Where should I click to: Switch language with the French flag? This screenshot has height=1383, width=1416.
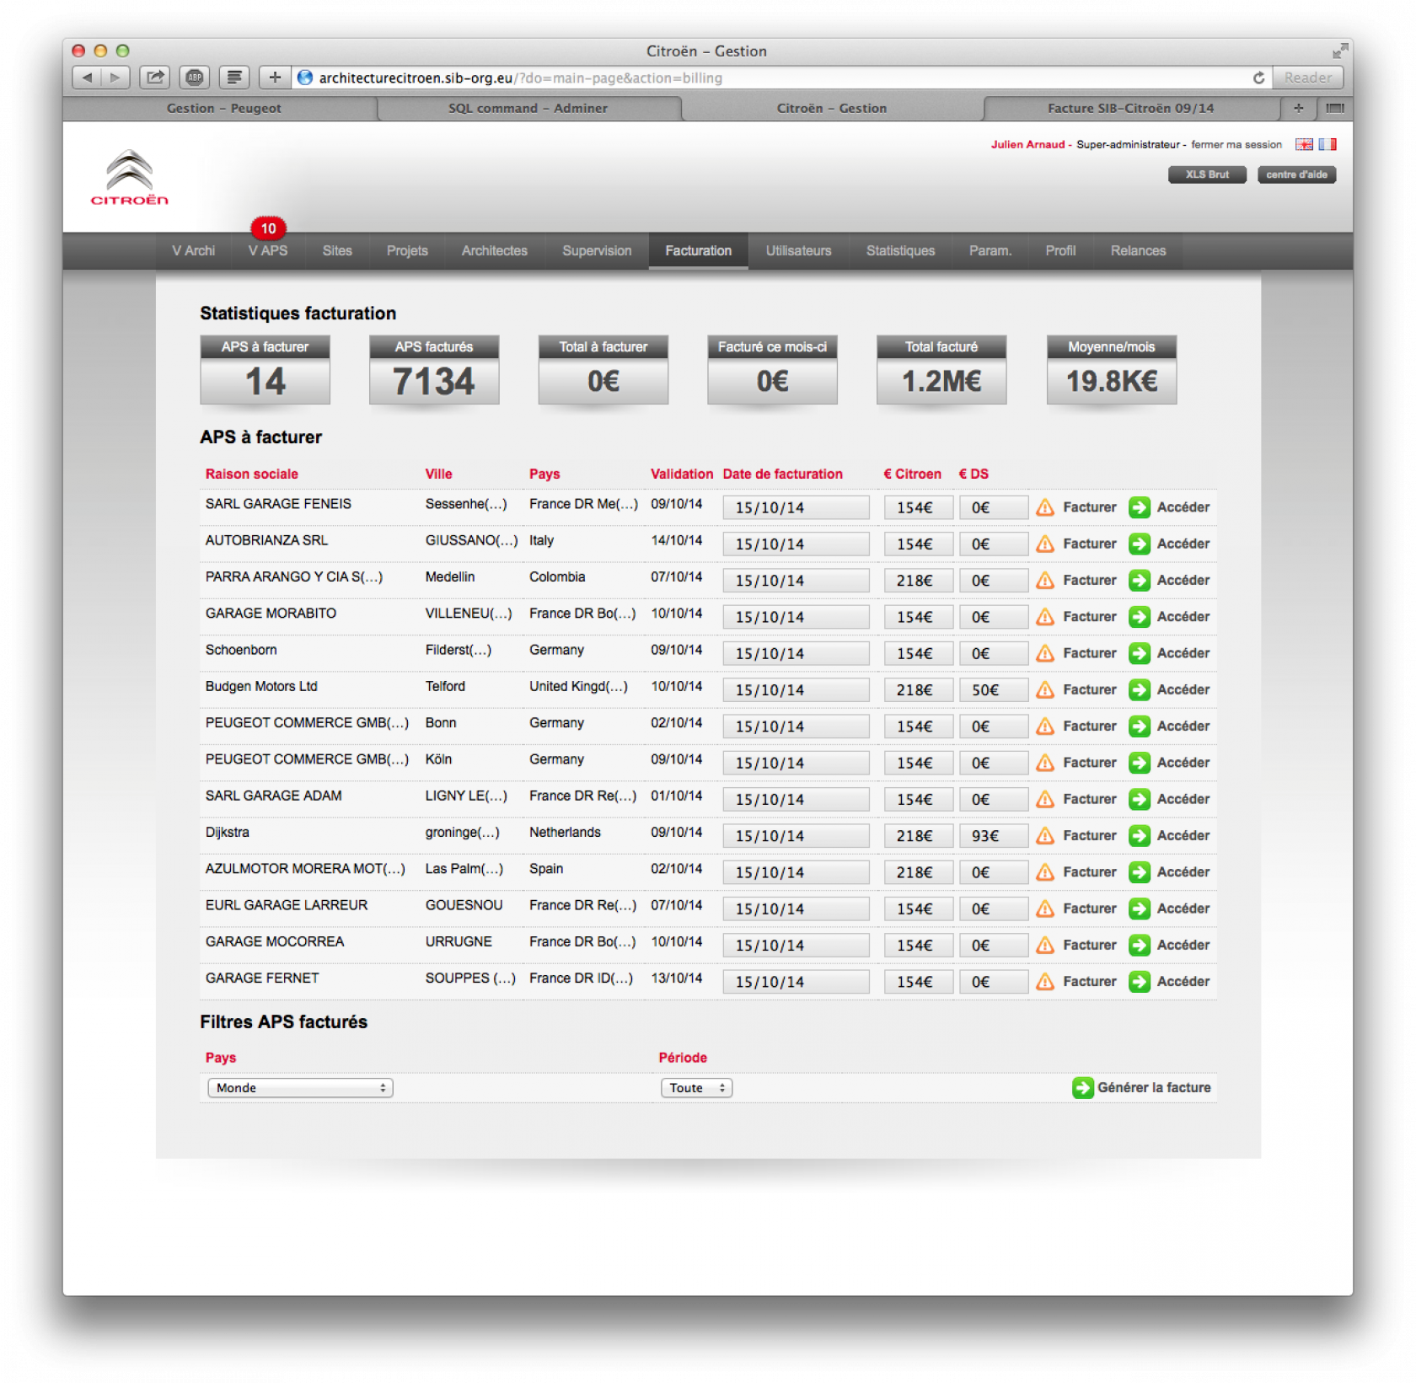(1327, 144)
